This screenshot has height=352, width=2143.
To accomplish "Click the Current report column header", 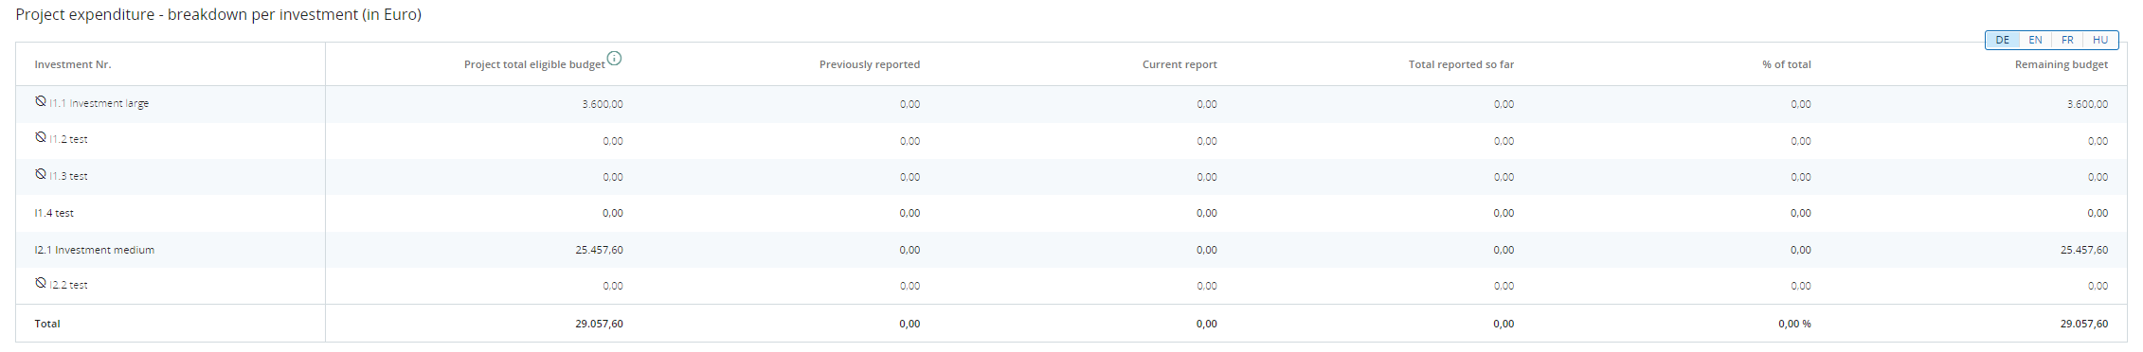I will coord(1180,64).
